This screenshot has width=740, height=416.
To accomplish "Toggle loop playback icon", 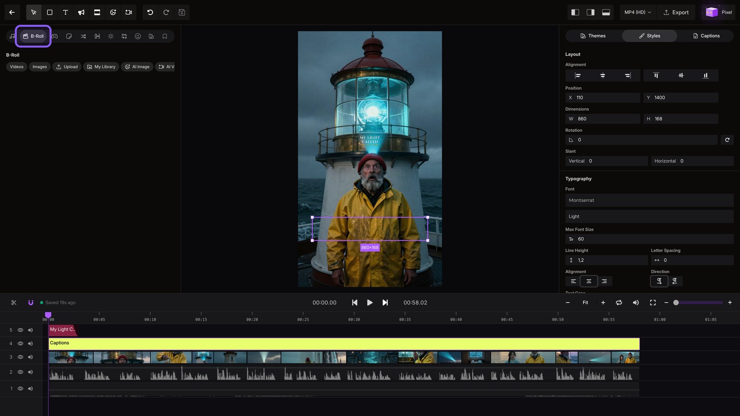I will click(x=619, y=303).
